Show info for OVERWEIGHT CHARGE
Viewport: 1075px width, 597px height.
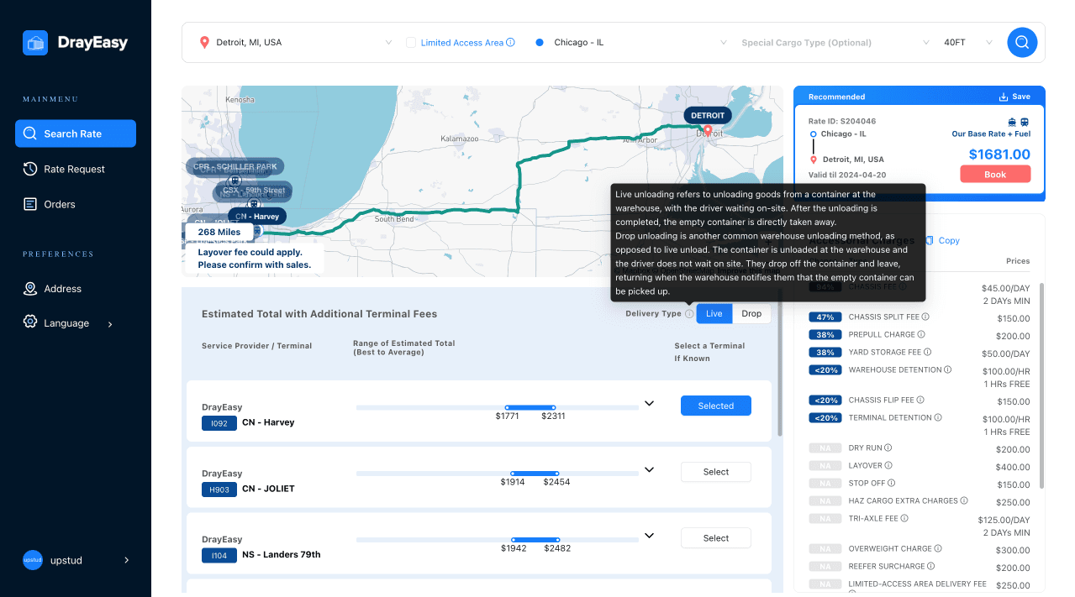click(x=938, y=548)
